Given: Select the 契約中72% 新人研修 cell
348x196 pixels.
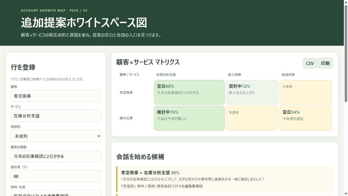Looking at the screenshot, I should [252, 92].
